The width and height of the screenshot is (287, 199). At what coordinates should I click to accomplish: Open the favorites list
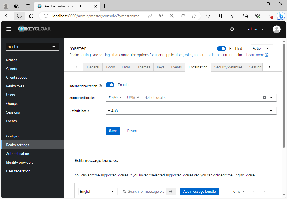coord(233,16)
